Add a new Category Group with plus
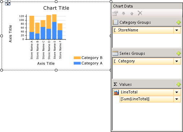The image size is (183, 132). [x=179, y=22]
